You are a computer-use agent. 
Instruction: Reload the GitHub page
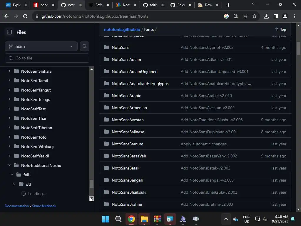[x=25, y=16]
